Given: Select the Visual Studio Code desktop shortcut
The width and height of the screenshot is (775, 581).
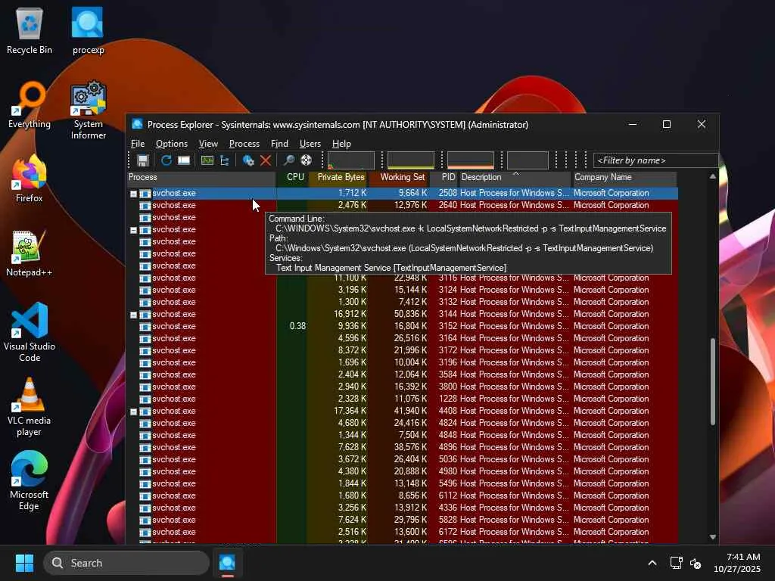Looking at the screenshot, I should click(x=30, y=332).
